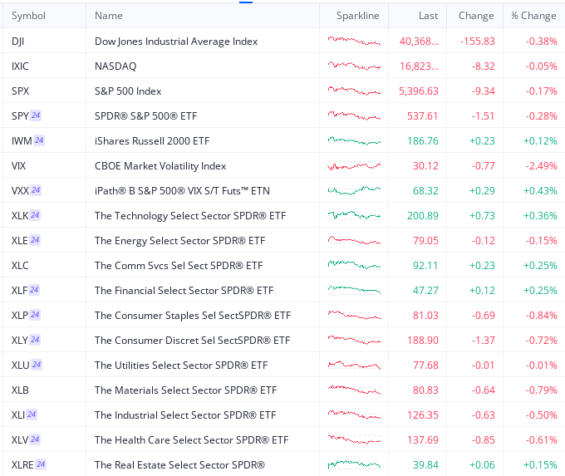Click the 24-hour badge next to XLY
The image size is (565, 476).
pos(35,340)
